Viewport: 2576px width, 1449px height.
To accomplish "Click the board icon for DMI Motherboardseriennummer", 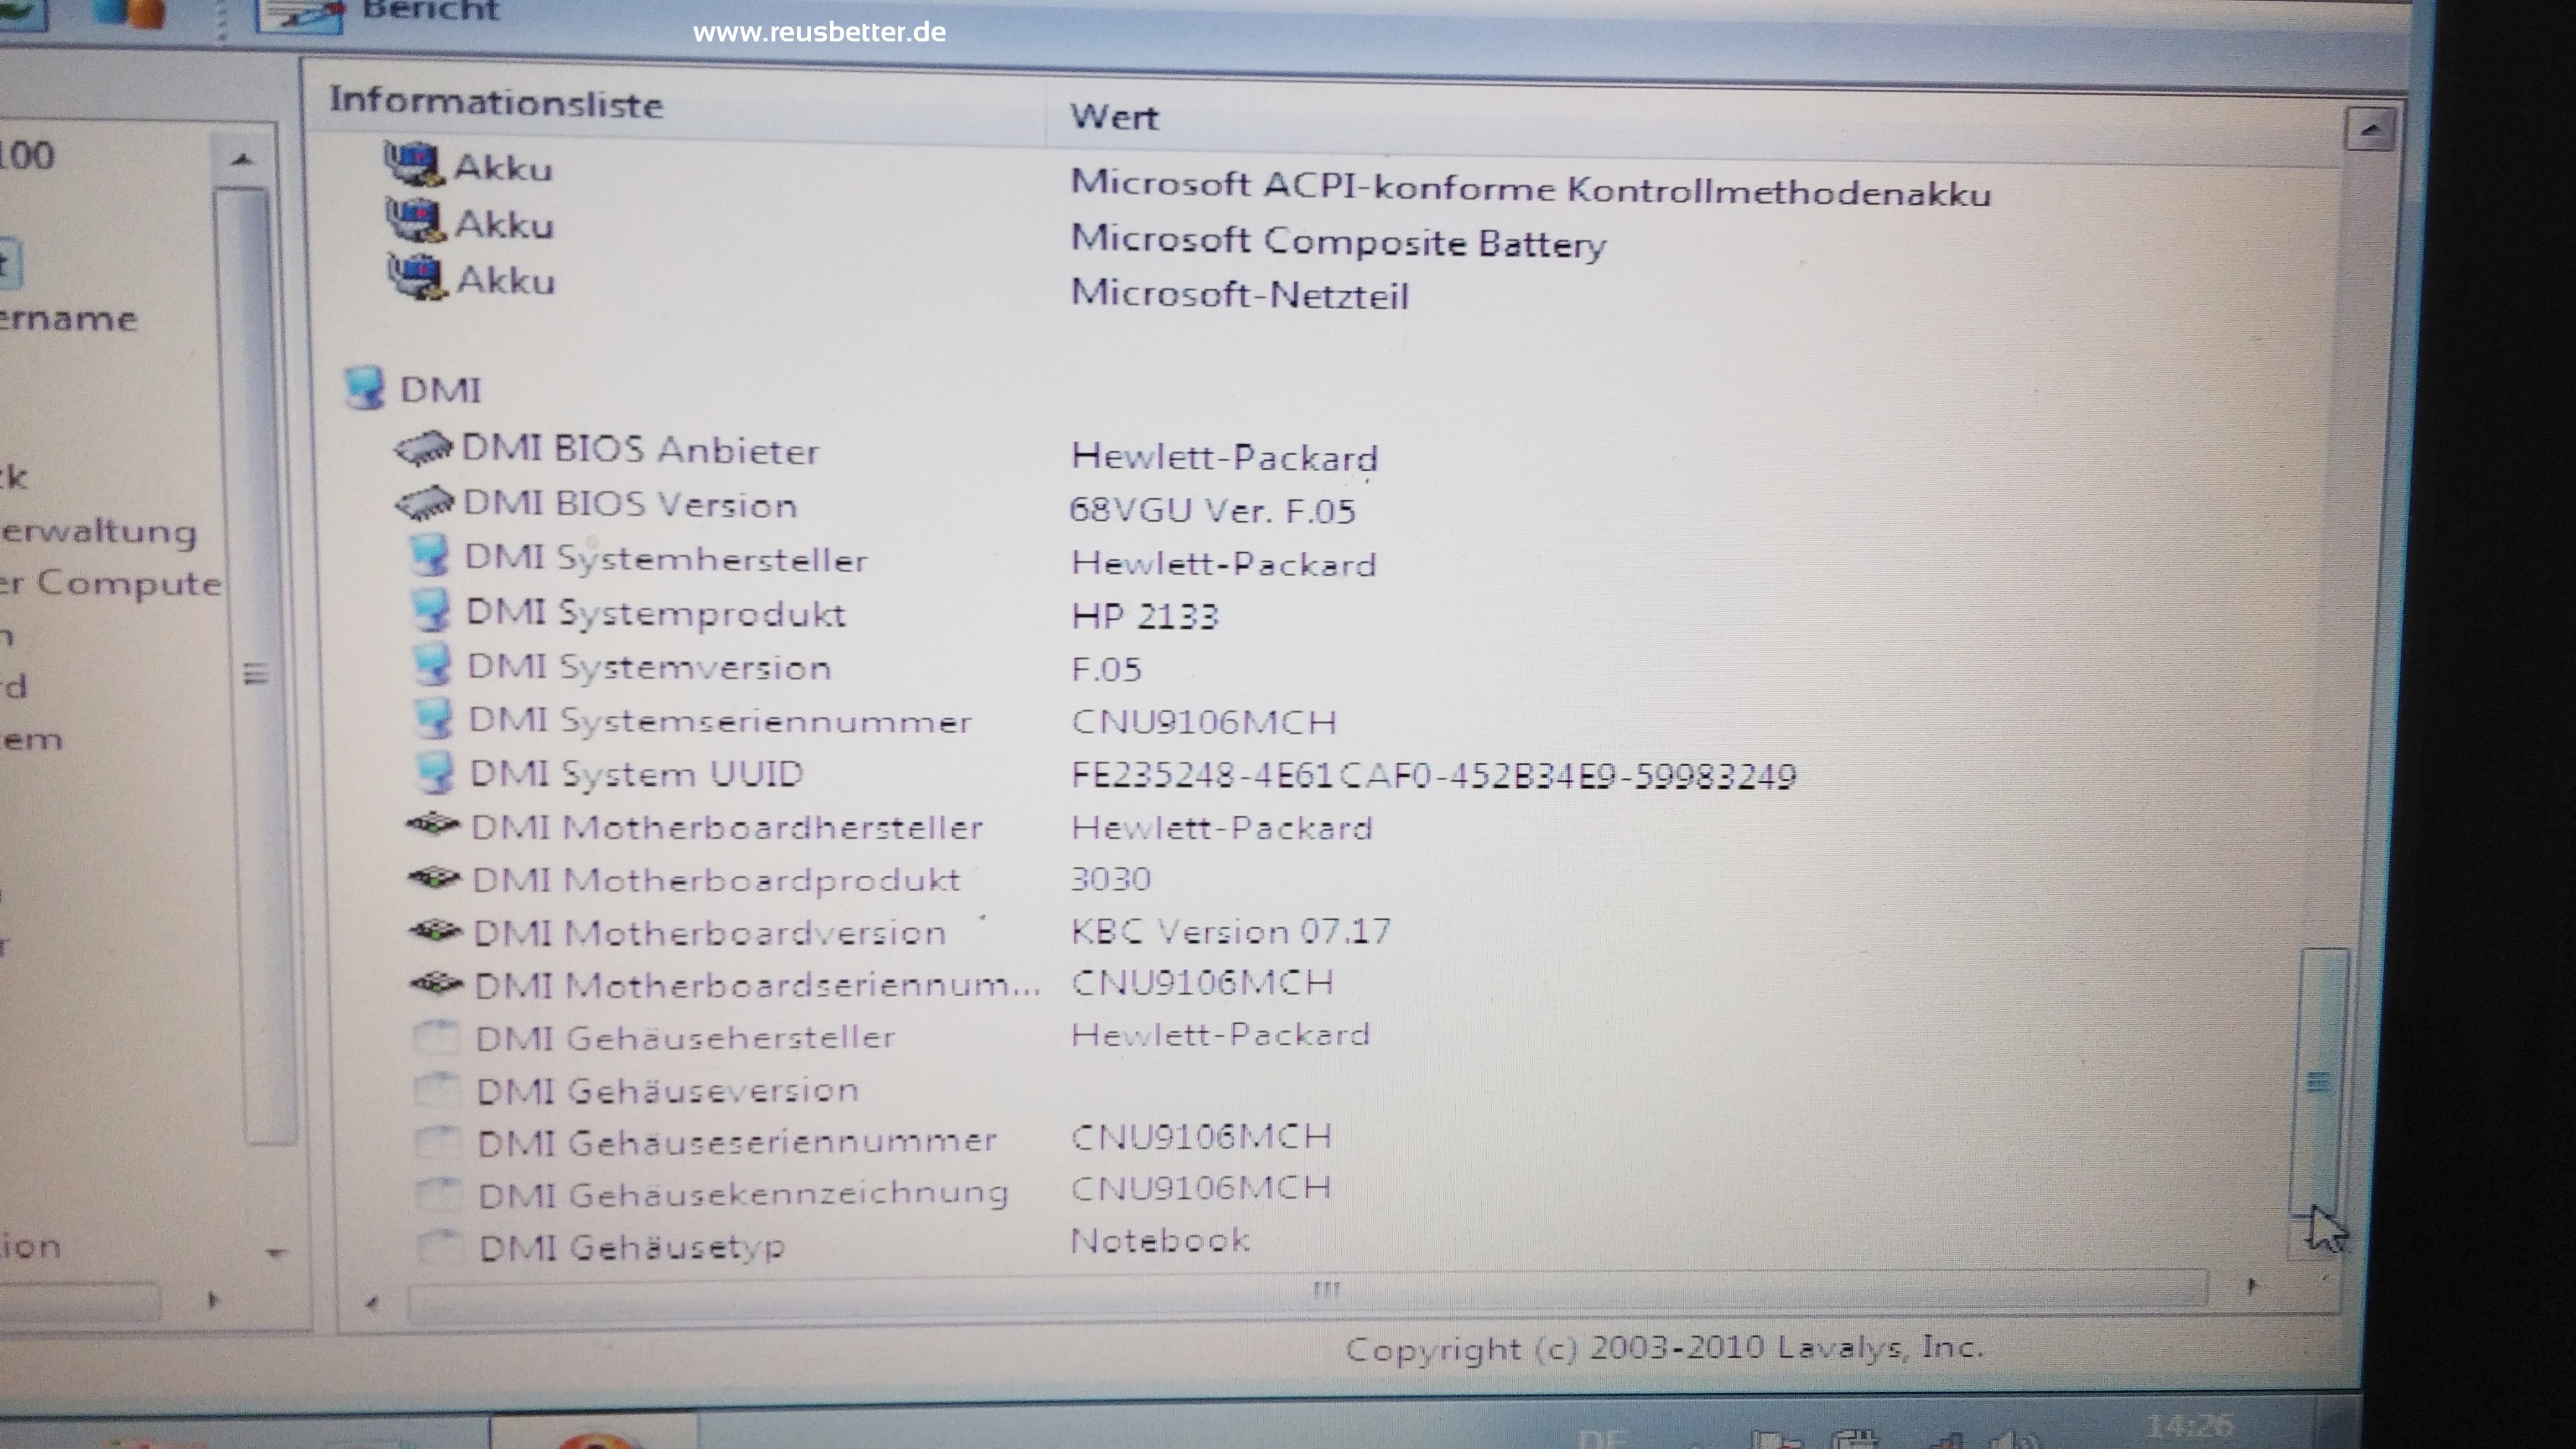I will click(x=437, y=984).
